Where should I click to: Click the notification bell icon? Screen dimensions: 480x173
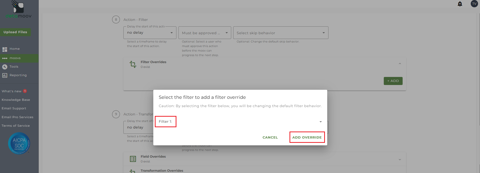[x=460, y=4]
